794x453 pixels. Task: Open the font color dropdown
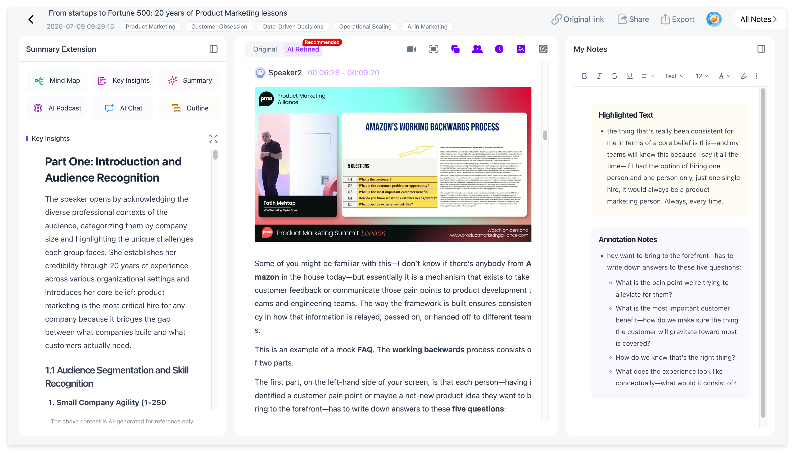724,76
